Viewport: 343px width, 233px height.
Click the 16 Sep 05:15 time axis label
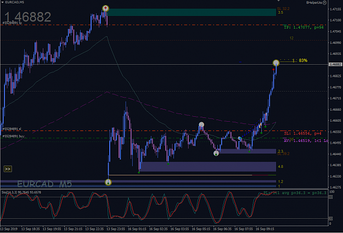(201, 229)
